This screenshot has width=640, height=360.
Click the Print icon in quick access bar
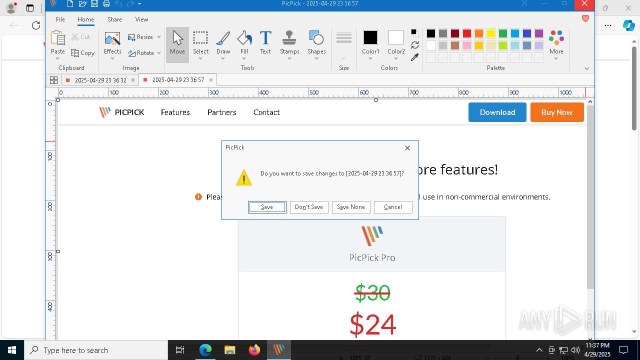click(x=106, y=4)
